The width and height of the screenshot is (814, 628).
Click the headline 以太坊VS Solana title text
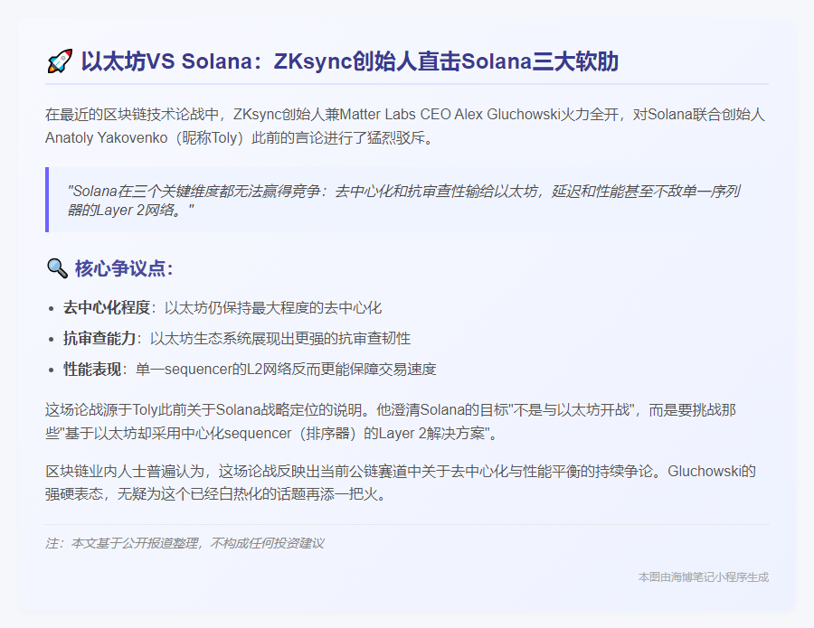click(349, 61)
